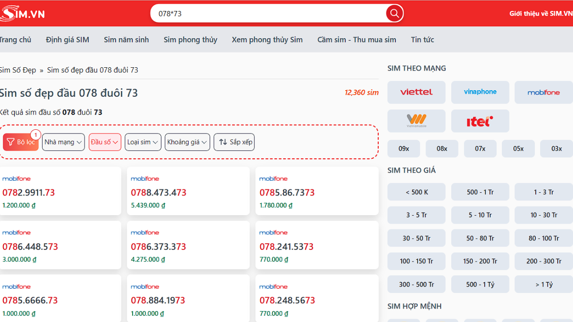573x322 pixels.
Task: Select price range 150 - 200 Tr
Action: [x=480, y=261]
